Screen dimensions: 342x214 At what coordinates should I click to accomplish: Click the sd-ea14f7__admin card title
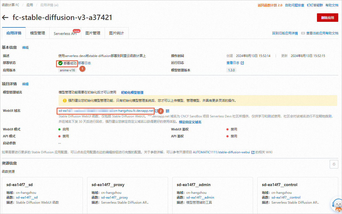(194, 185)
